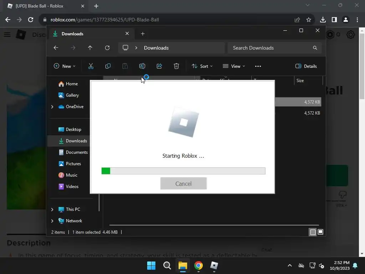The width and height of the screenshot is (365, 274).
Task: Go up one folder level in Explorer
Action: tap(90, 48)
